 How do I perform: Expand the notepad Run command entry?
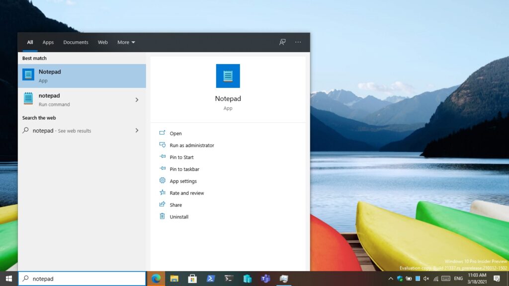pos(137,100)
